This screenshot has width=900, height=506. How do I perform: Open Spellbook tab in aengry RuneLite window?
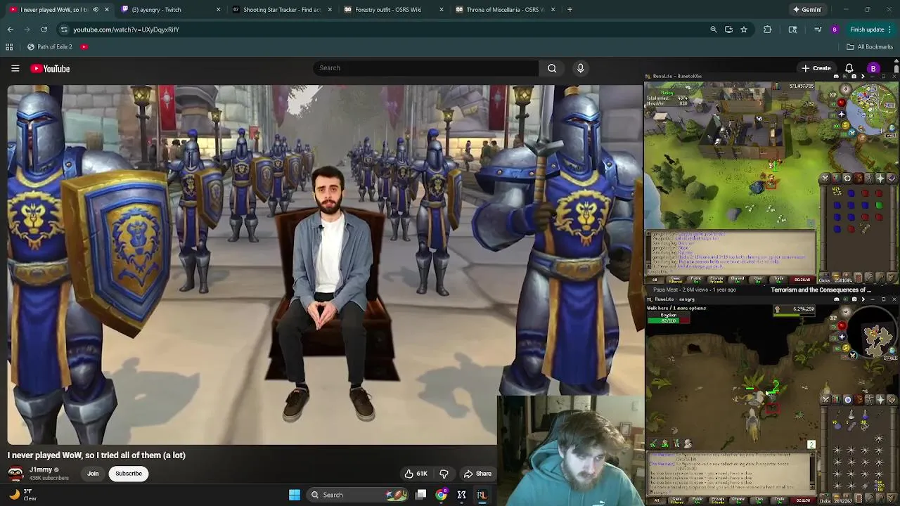coord(892,399)
